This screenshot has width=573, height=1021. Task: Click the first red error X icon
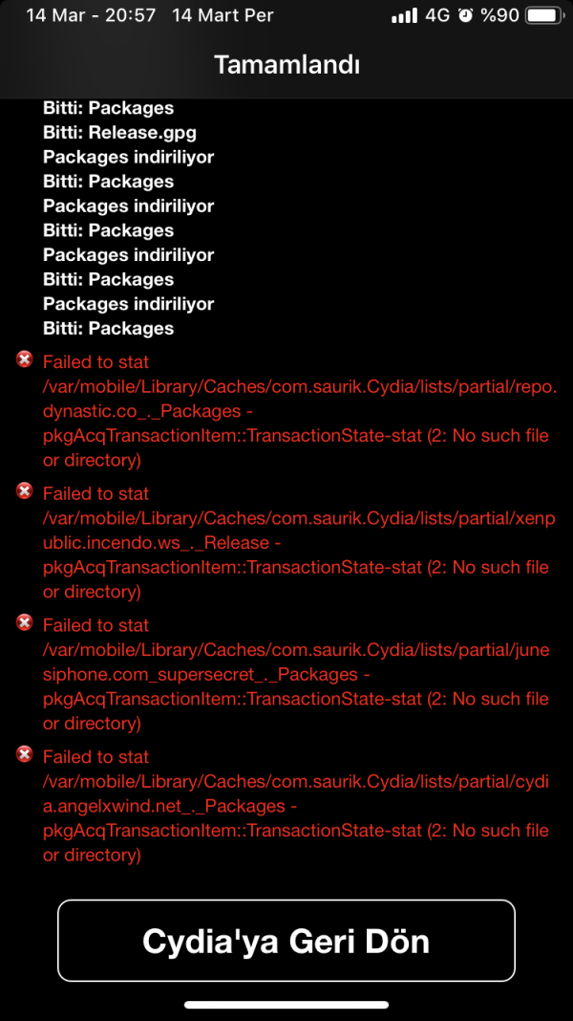pos(24,358)
